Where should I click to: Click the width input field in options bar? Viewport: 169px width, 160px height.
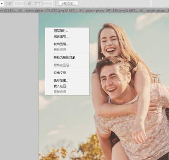[x=19, y=4]
